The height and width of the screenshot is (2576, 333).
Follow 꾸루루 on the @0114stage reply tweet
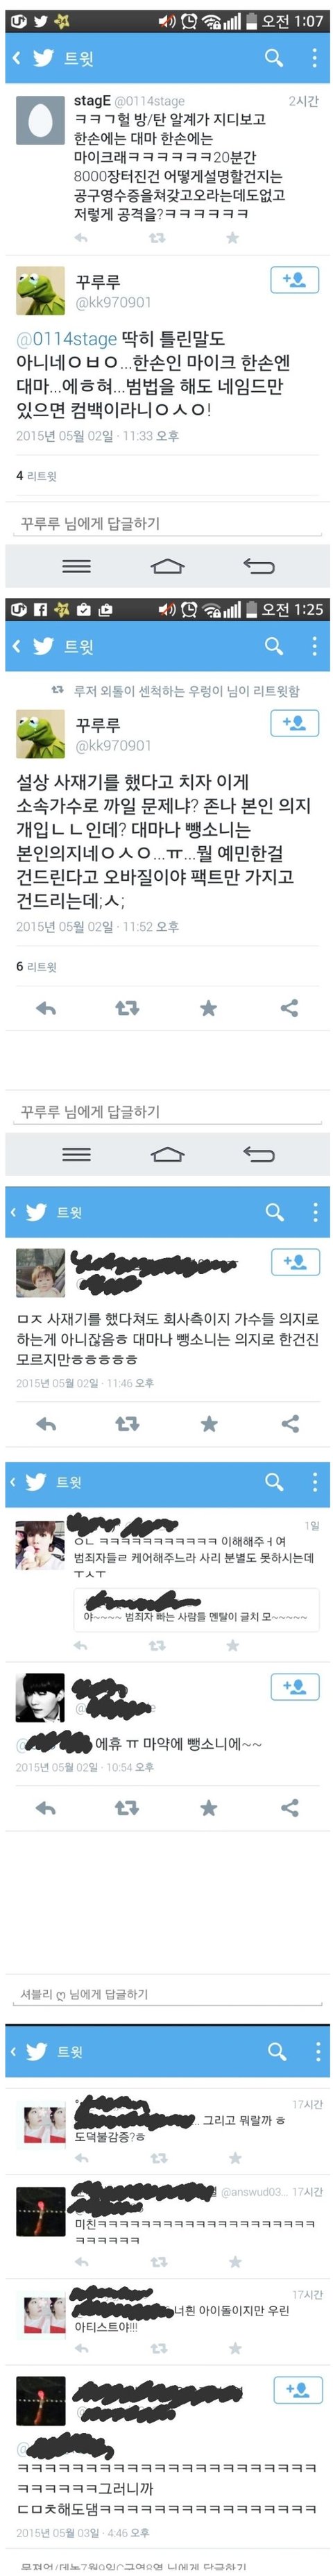tap(294, 280)
